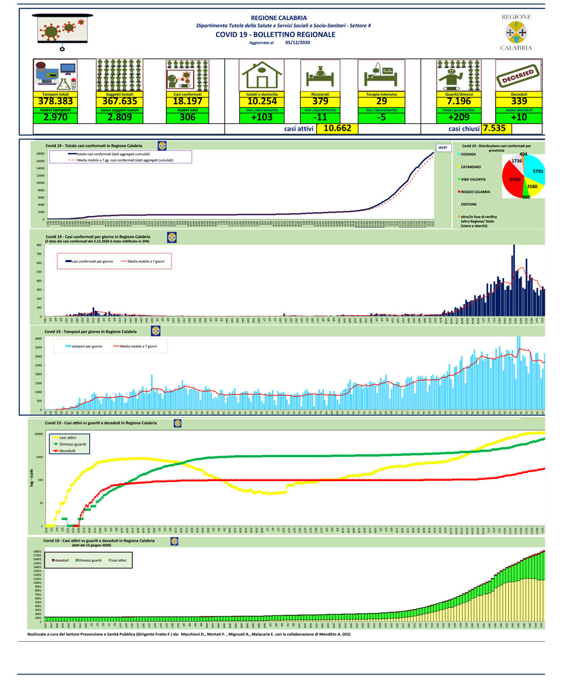Click the Terapia intensiva monitor icon
Screen dimensions: 578x683
[x=382, y=76]
